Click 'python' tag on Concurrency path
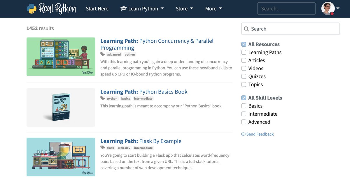The width and height of the screenshot is (350, 179). coord(130,55)
